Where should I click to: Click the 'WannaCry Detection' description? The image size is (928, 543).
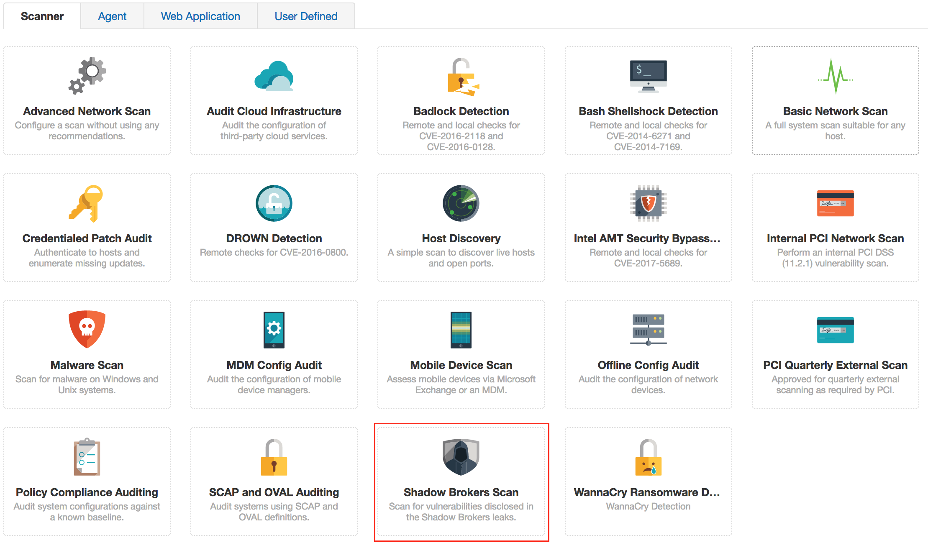click(x=649, y=506)
